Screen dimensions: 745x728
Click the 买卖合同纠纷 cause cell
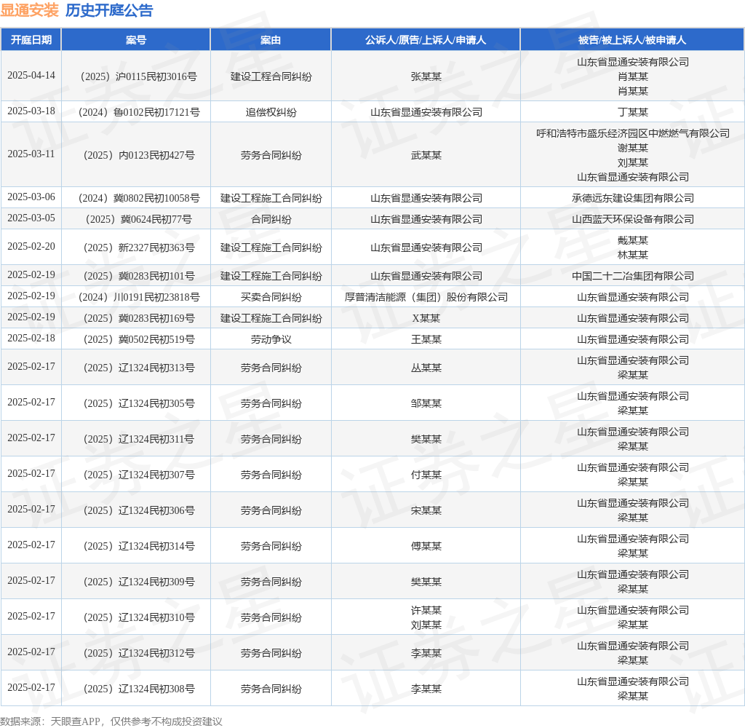271,298
